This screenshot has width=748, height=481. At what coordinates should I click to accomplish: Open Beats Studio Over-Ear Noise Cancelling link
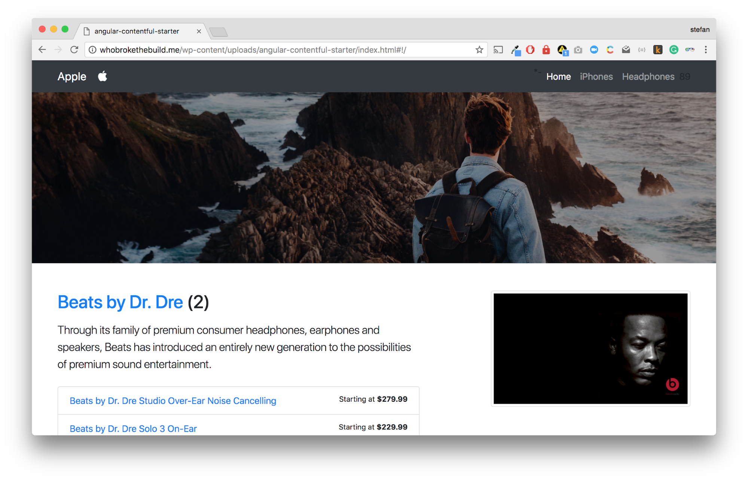point(173,401)
